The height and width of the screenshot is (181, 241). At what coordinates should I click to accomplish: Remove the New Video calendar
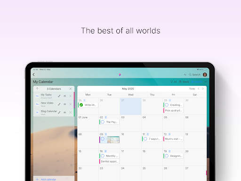[x=70, y=104]
